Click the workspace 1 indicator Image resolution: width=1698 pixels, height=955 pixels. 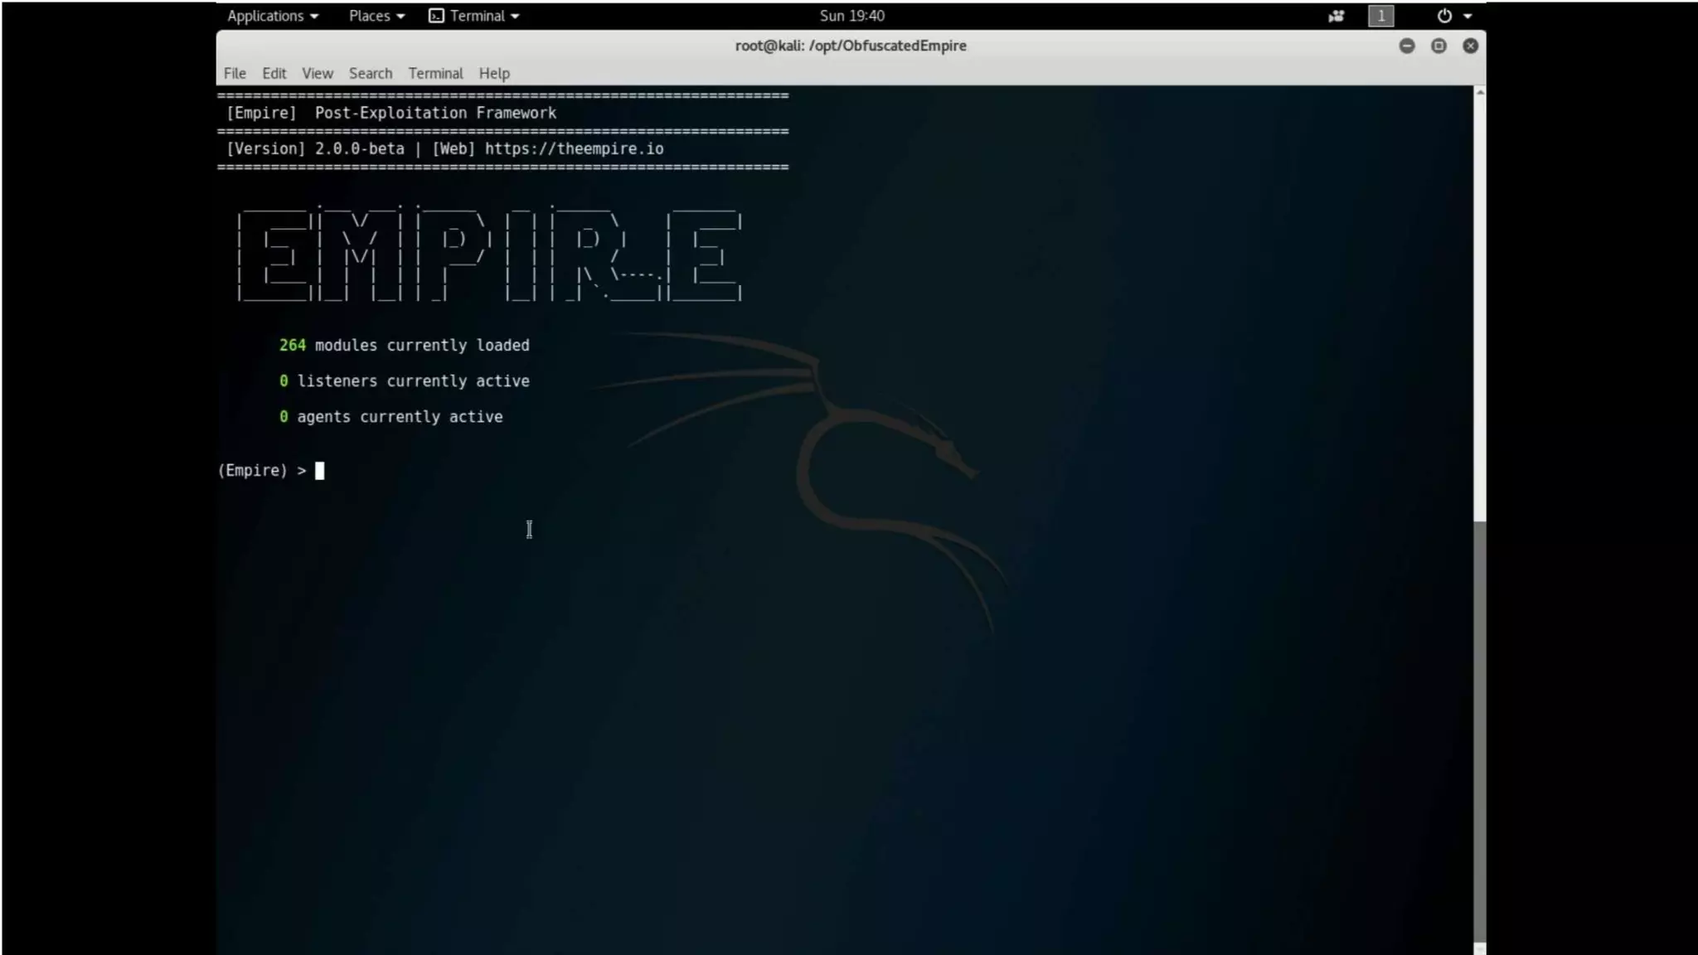point(1380,16)
